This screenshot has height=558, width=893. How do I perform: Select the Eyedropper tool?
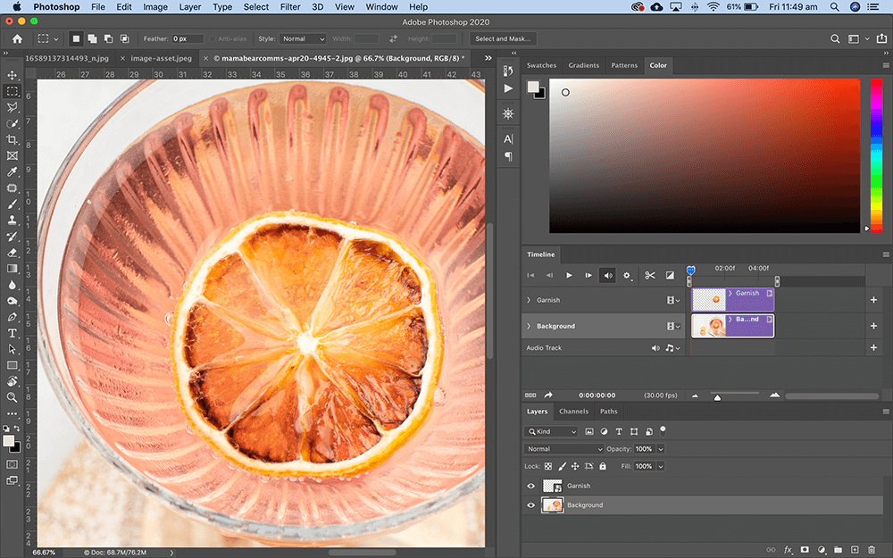[12, 171]
